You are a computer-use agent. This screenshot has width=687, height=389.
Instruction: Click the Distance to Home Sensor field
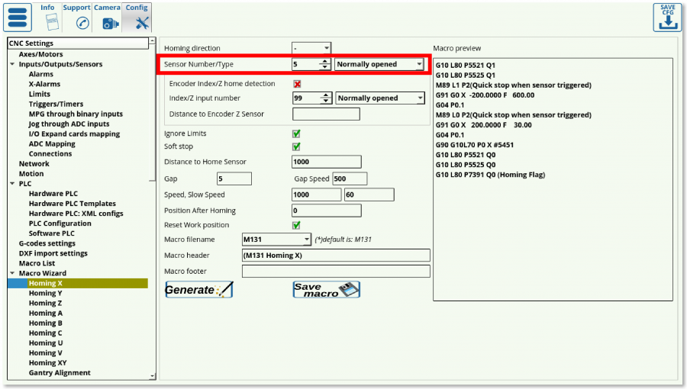pyautogui.click(x=326, y=162)
